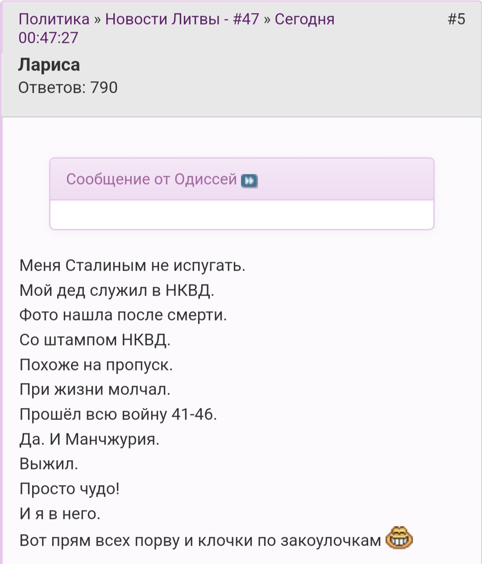Viewport: 482px width, 564px height.
Task: Click the grinning smiley emoji after закоулочкам
Action: [x=399, y=538]
